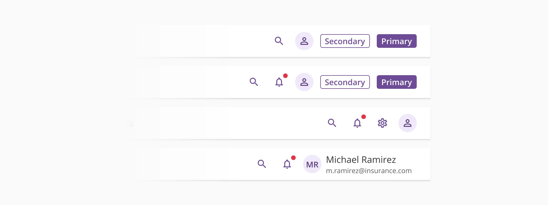
Task: Click search icon in the bar with settings gear
Action: (332, 123)
